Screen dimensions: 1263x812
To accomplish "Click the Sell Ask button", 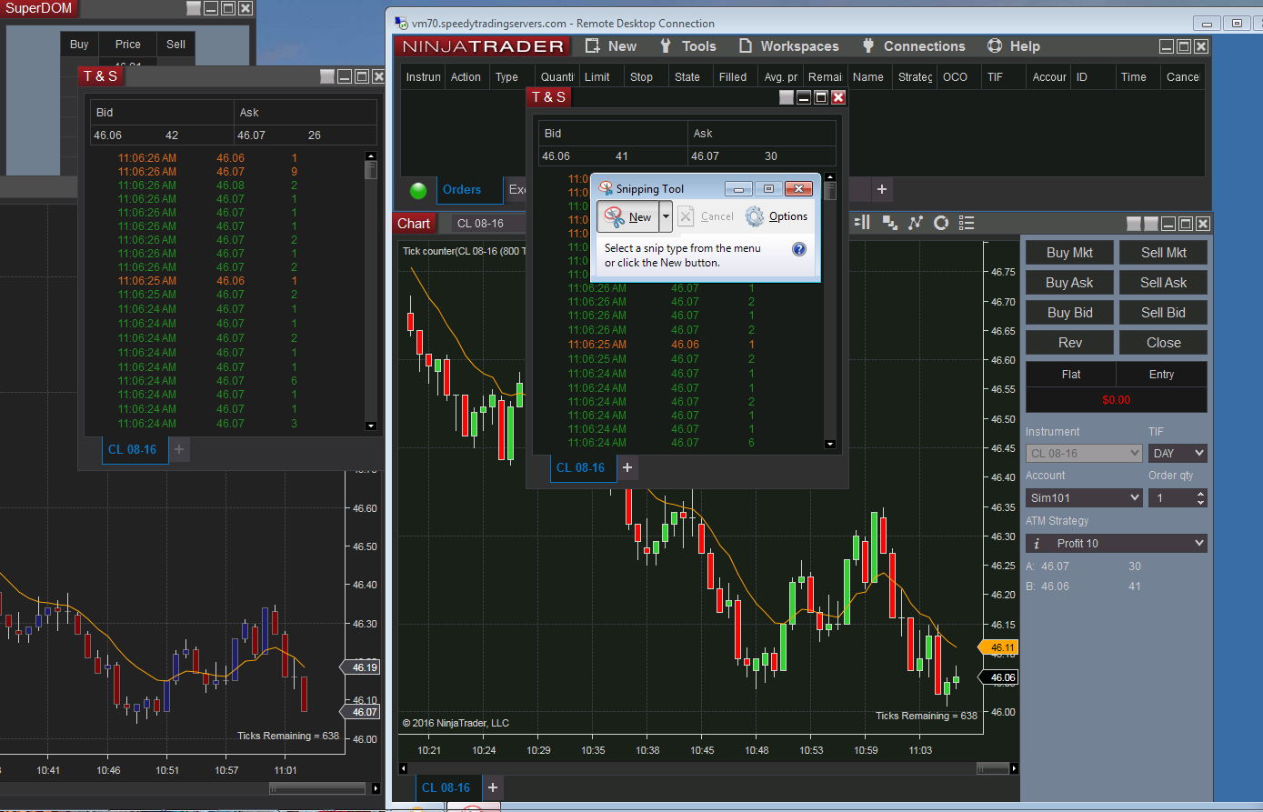I will 1164,283.
